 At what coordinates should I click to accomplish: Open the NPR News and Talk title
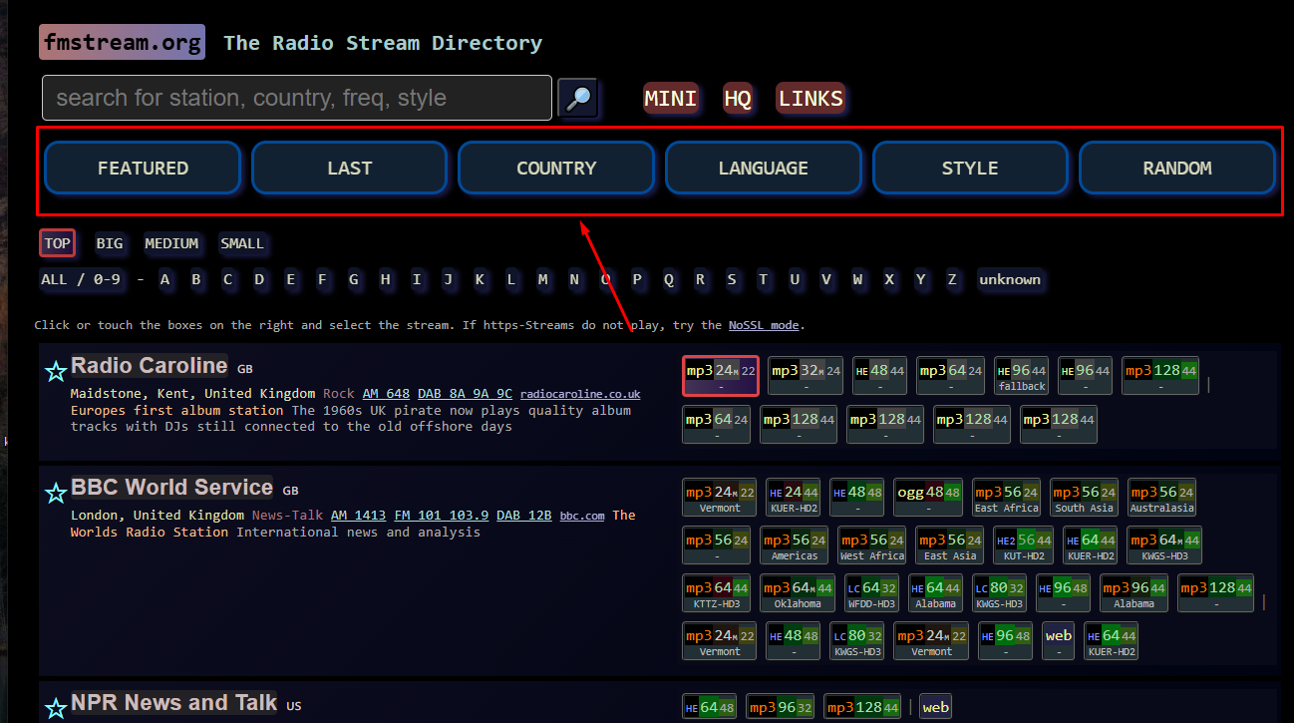point(173,702)
